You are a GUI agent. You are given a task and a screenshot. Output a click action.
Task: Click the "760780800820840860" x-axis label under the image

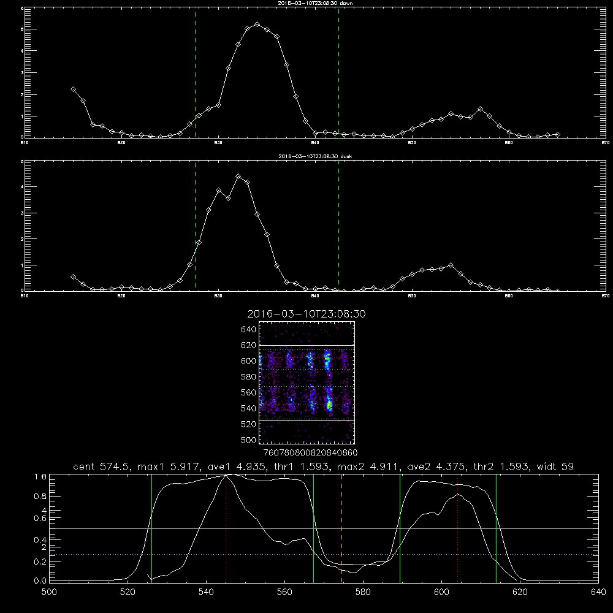[311, 452]
